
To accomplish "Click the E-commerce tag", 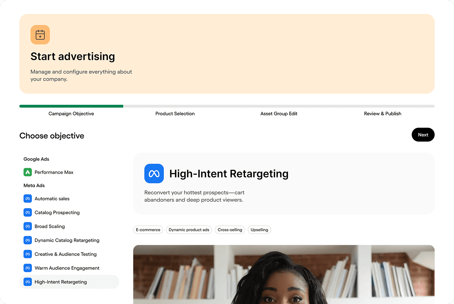I will pos(148,230).
